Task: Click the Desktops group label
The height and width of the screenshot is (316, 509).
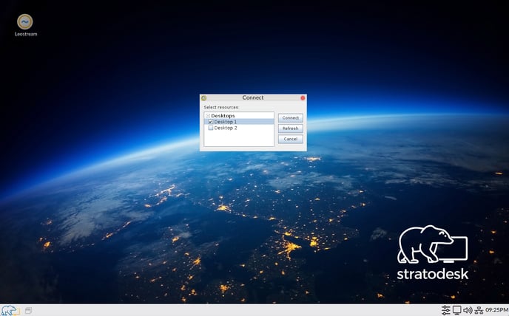Action: [223, 116]
